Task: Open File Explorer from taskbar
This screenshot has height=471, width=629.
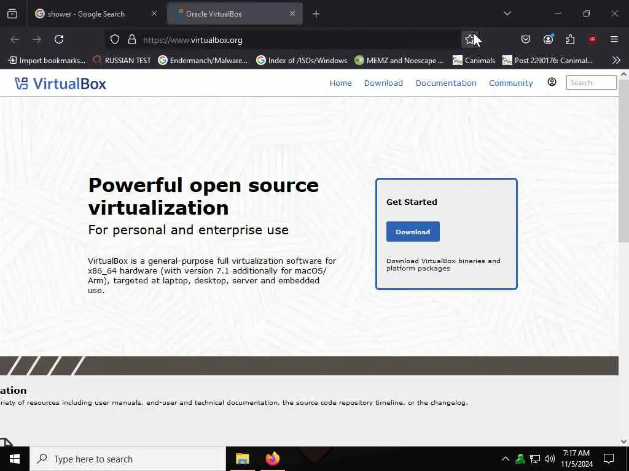Action: pyautogui.click(x=242, y=459)
